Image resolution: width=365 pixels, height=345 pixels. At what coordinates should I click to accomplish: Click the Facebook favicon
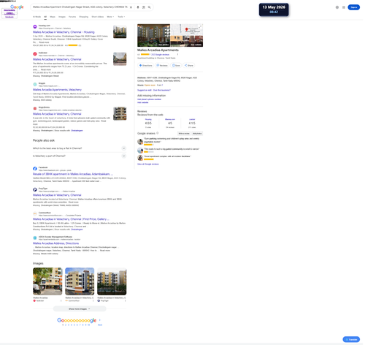(x=35, y=169)
